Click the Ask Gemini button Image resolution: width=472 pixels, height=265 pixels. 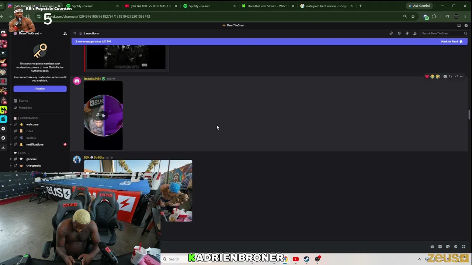click(419, 6)
